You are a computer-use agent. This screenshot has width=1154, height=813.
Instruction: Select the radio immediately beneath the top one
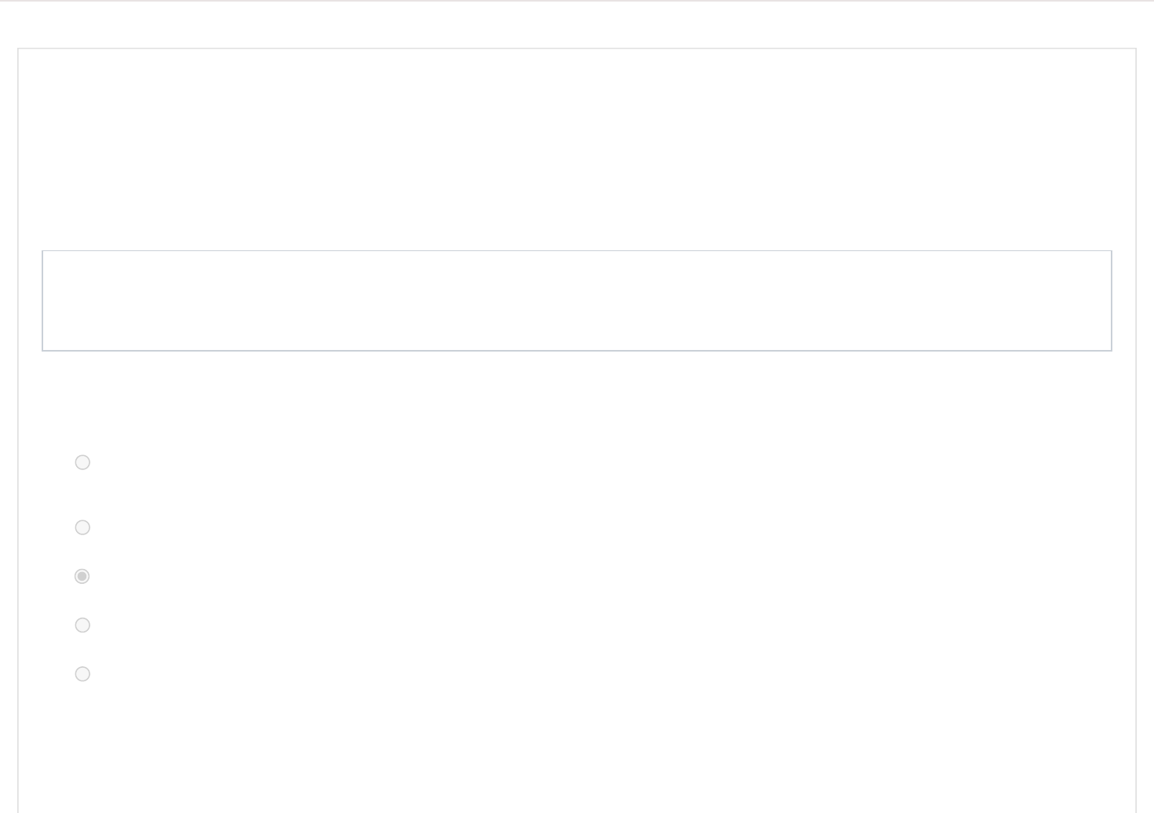point(82,527)
